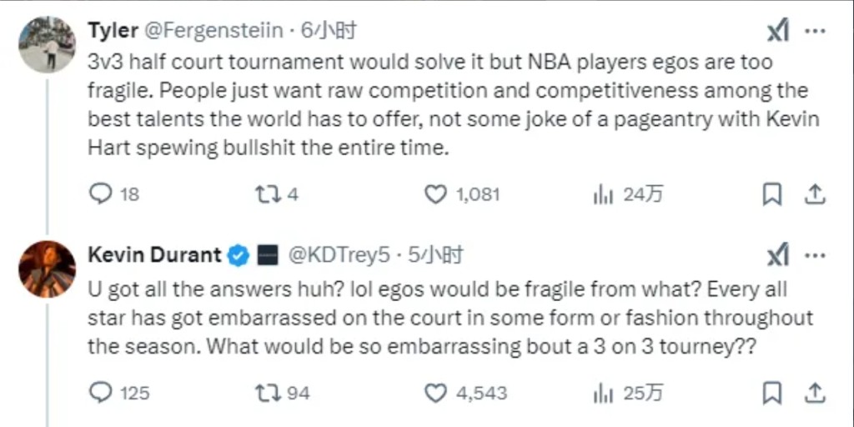Share Tyler's tweet
854x427 pixels.
coord(815,194)
